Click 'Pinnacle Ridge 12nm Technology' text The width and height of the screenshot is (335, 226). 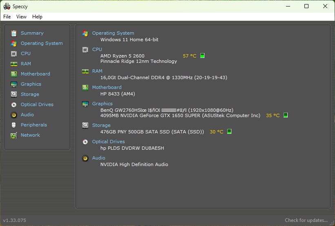[139, 61]
